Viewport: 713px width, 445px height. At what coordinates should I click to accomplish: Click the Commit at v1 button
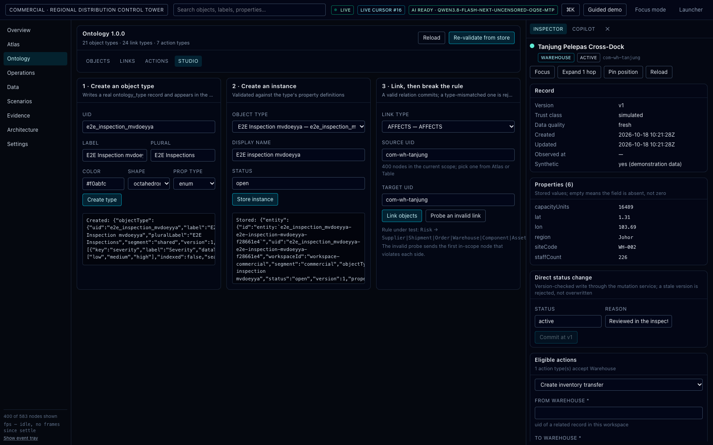pos(556,337)
